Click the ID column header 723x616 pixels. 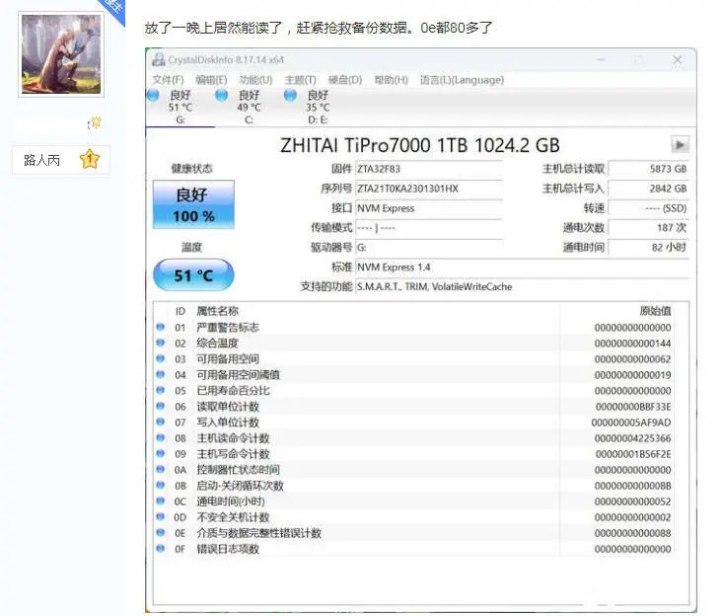pyautogui.click(x=180, y=311)
